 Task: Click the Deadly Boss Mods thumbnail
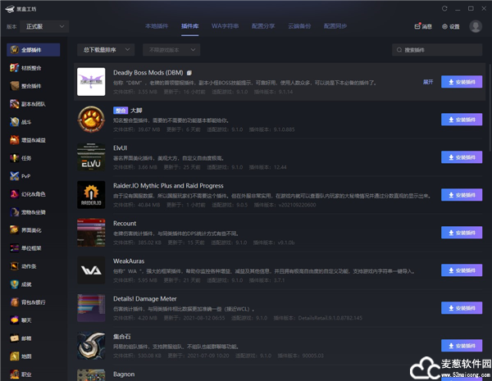pos(91,82)
